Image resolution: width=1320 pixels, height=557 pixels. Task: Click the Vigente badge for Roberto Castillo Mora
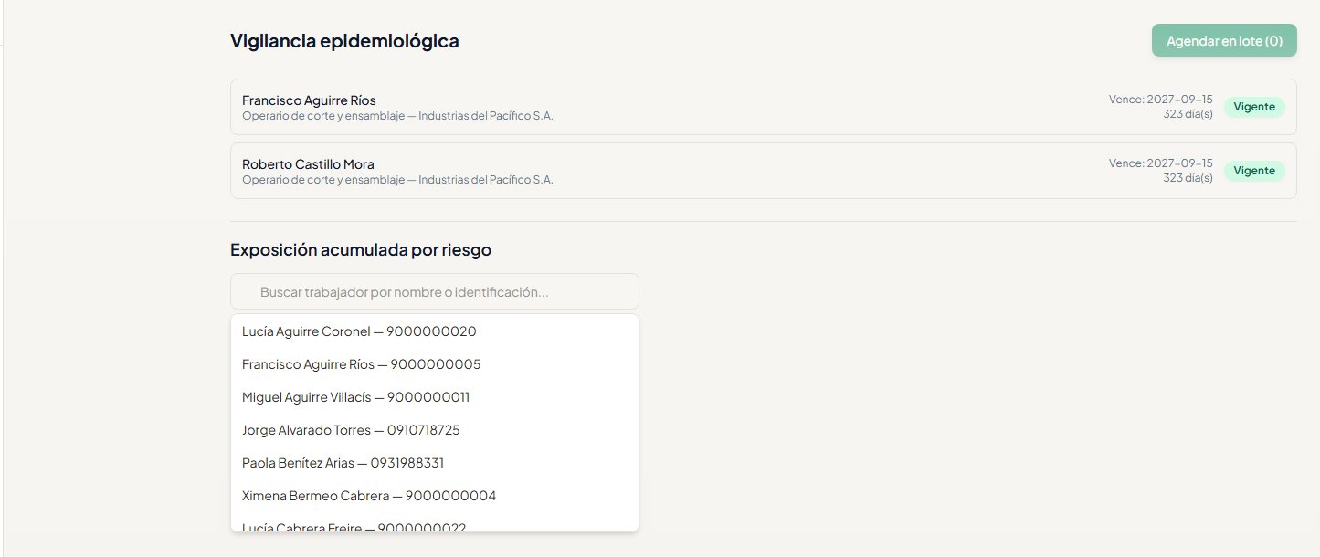[x=1254, y=171]
